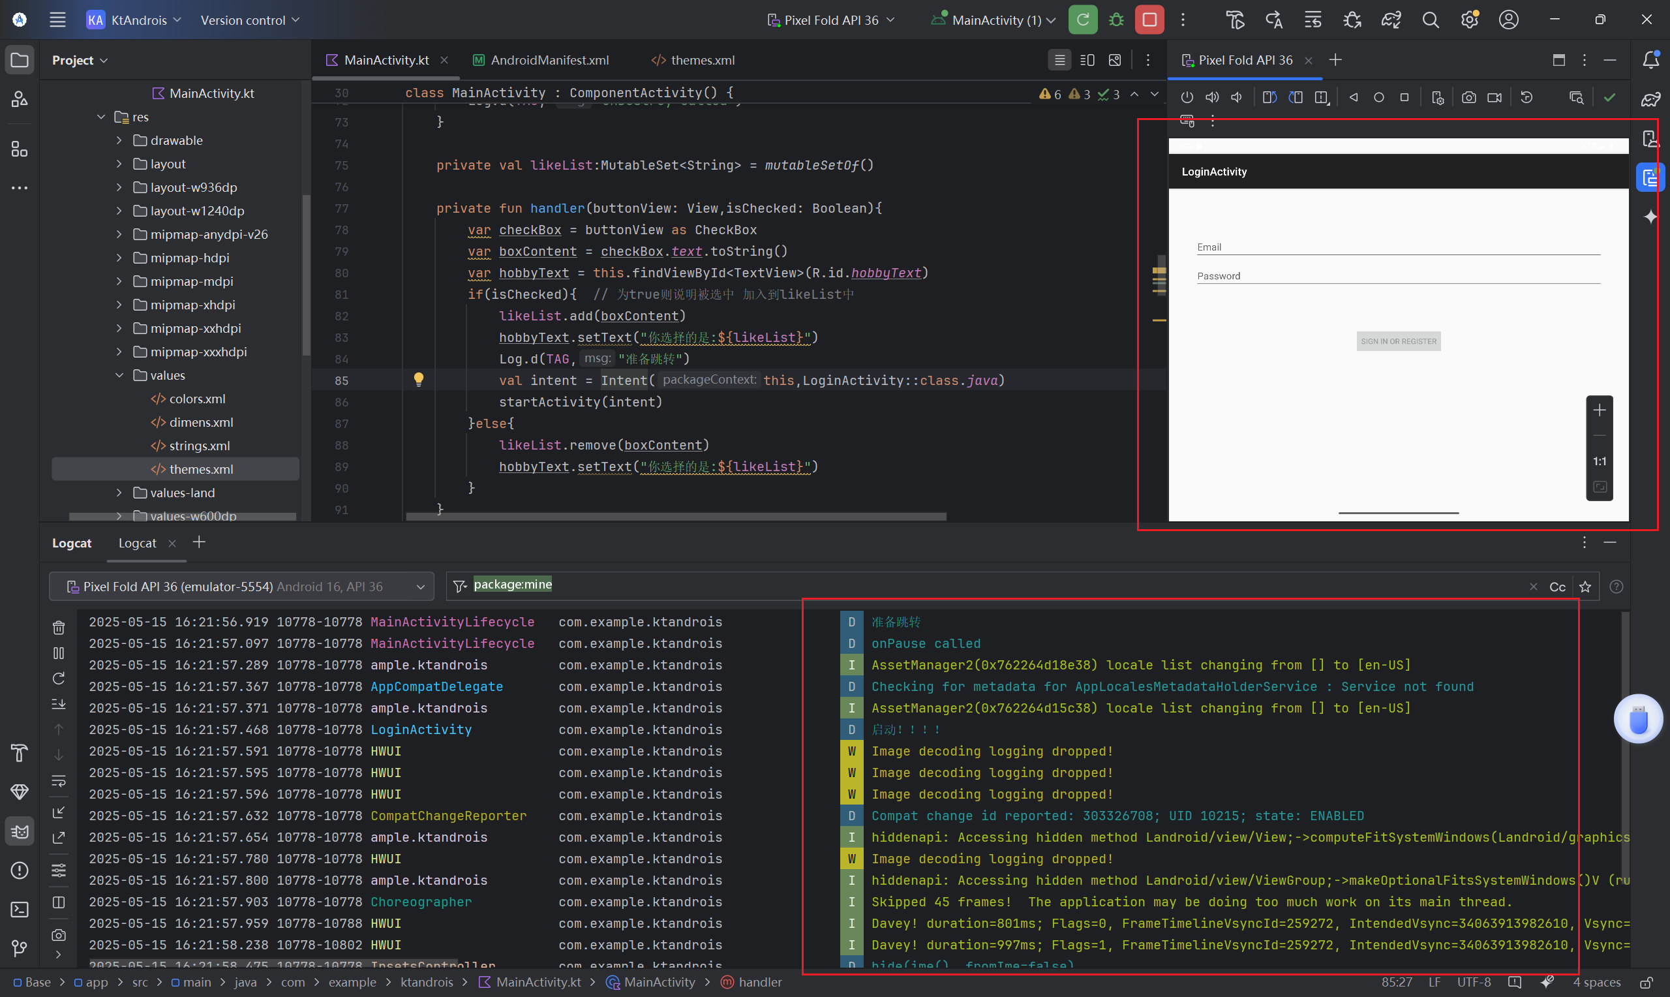Start emulator screen recording
Screen dimensions: 1670x997
click(x=1494, y=97)
